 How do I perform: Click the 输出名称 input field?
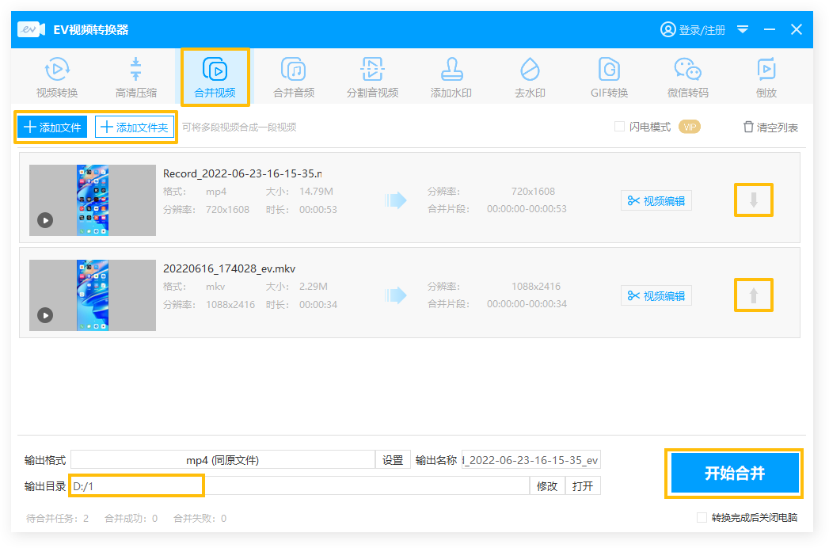click(531, 460)
